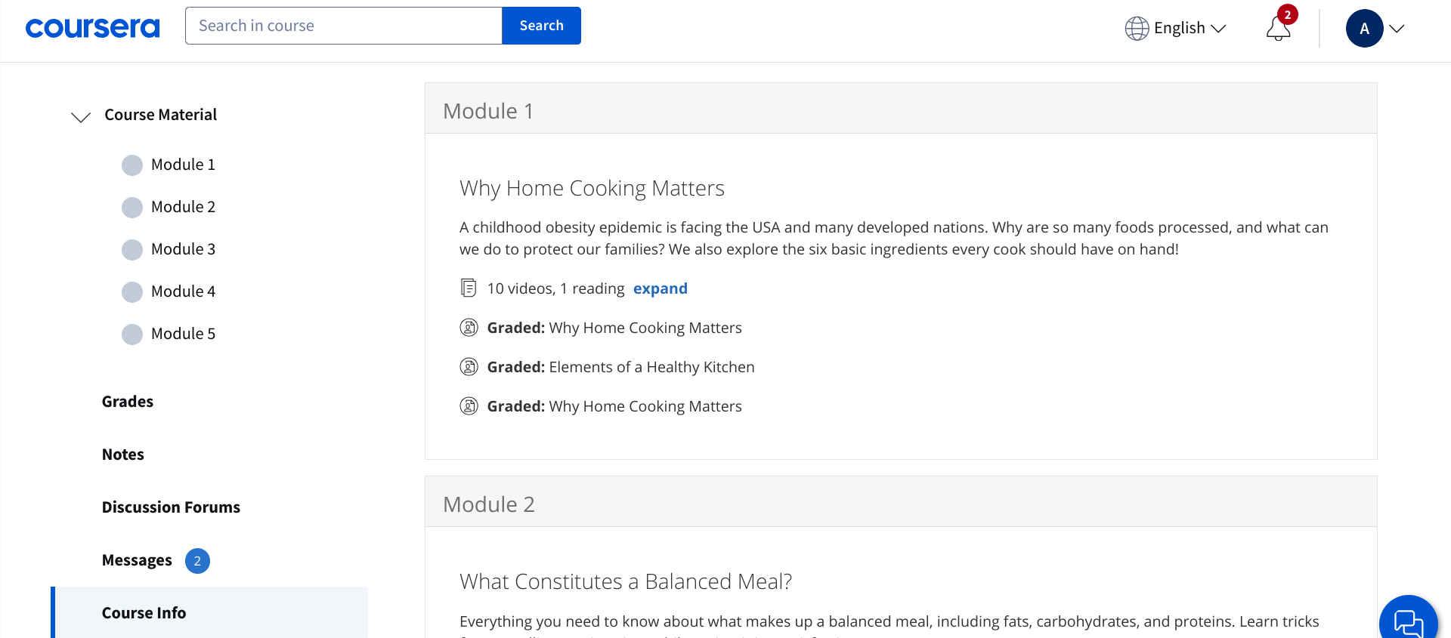Open the notifications bell

(x=1278, y=29)
